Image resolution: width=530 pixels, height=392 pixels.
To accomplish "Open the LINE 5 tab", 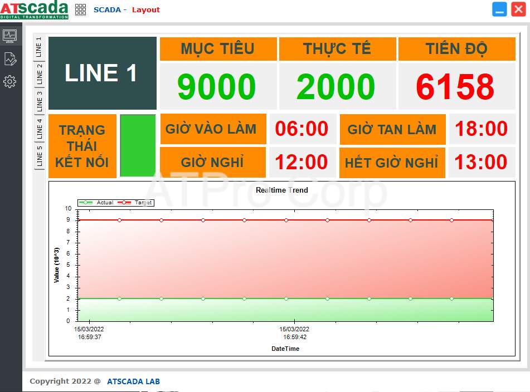I will click(39, 155).
